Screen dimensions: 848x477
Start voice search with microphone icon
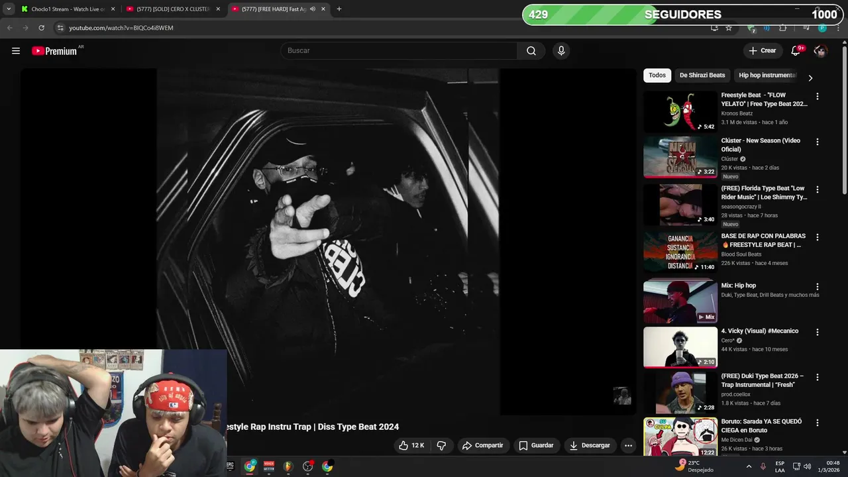[561, 51]
